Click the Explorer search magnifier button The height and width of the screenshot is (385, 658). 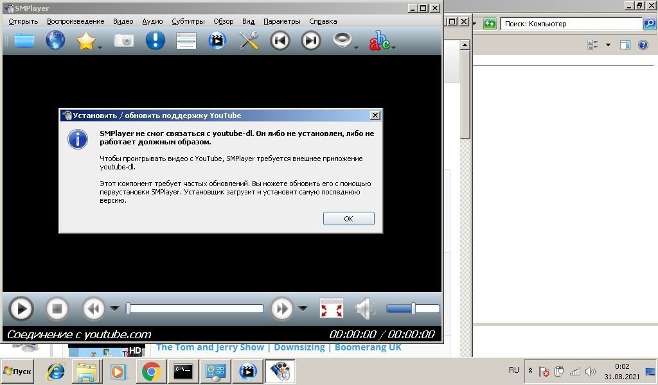pos(649,24)
